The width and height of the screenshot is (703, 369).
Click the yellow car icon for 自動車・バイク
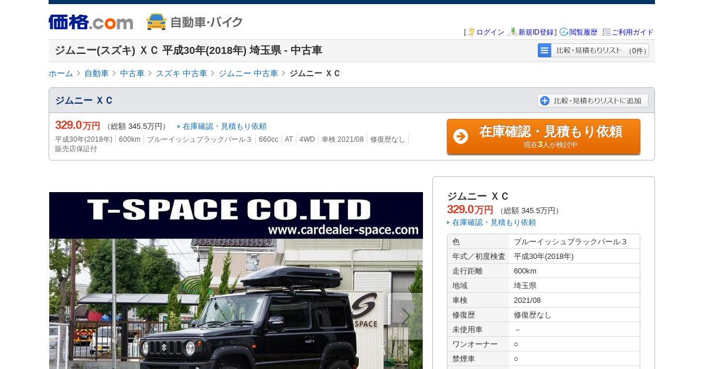point(156,22)
